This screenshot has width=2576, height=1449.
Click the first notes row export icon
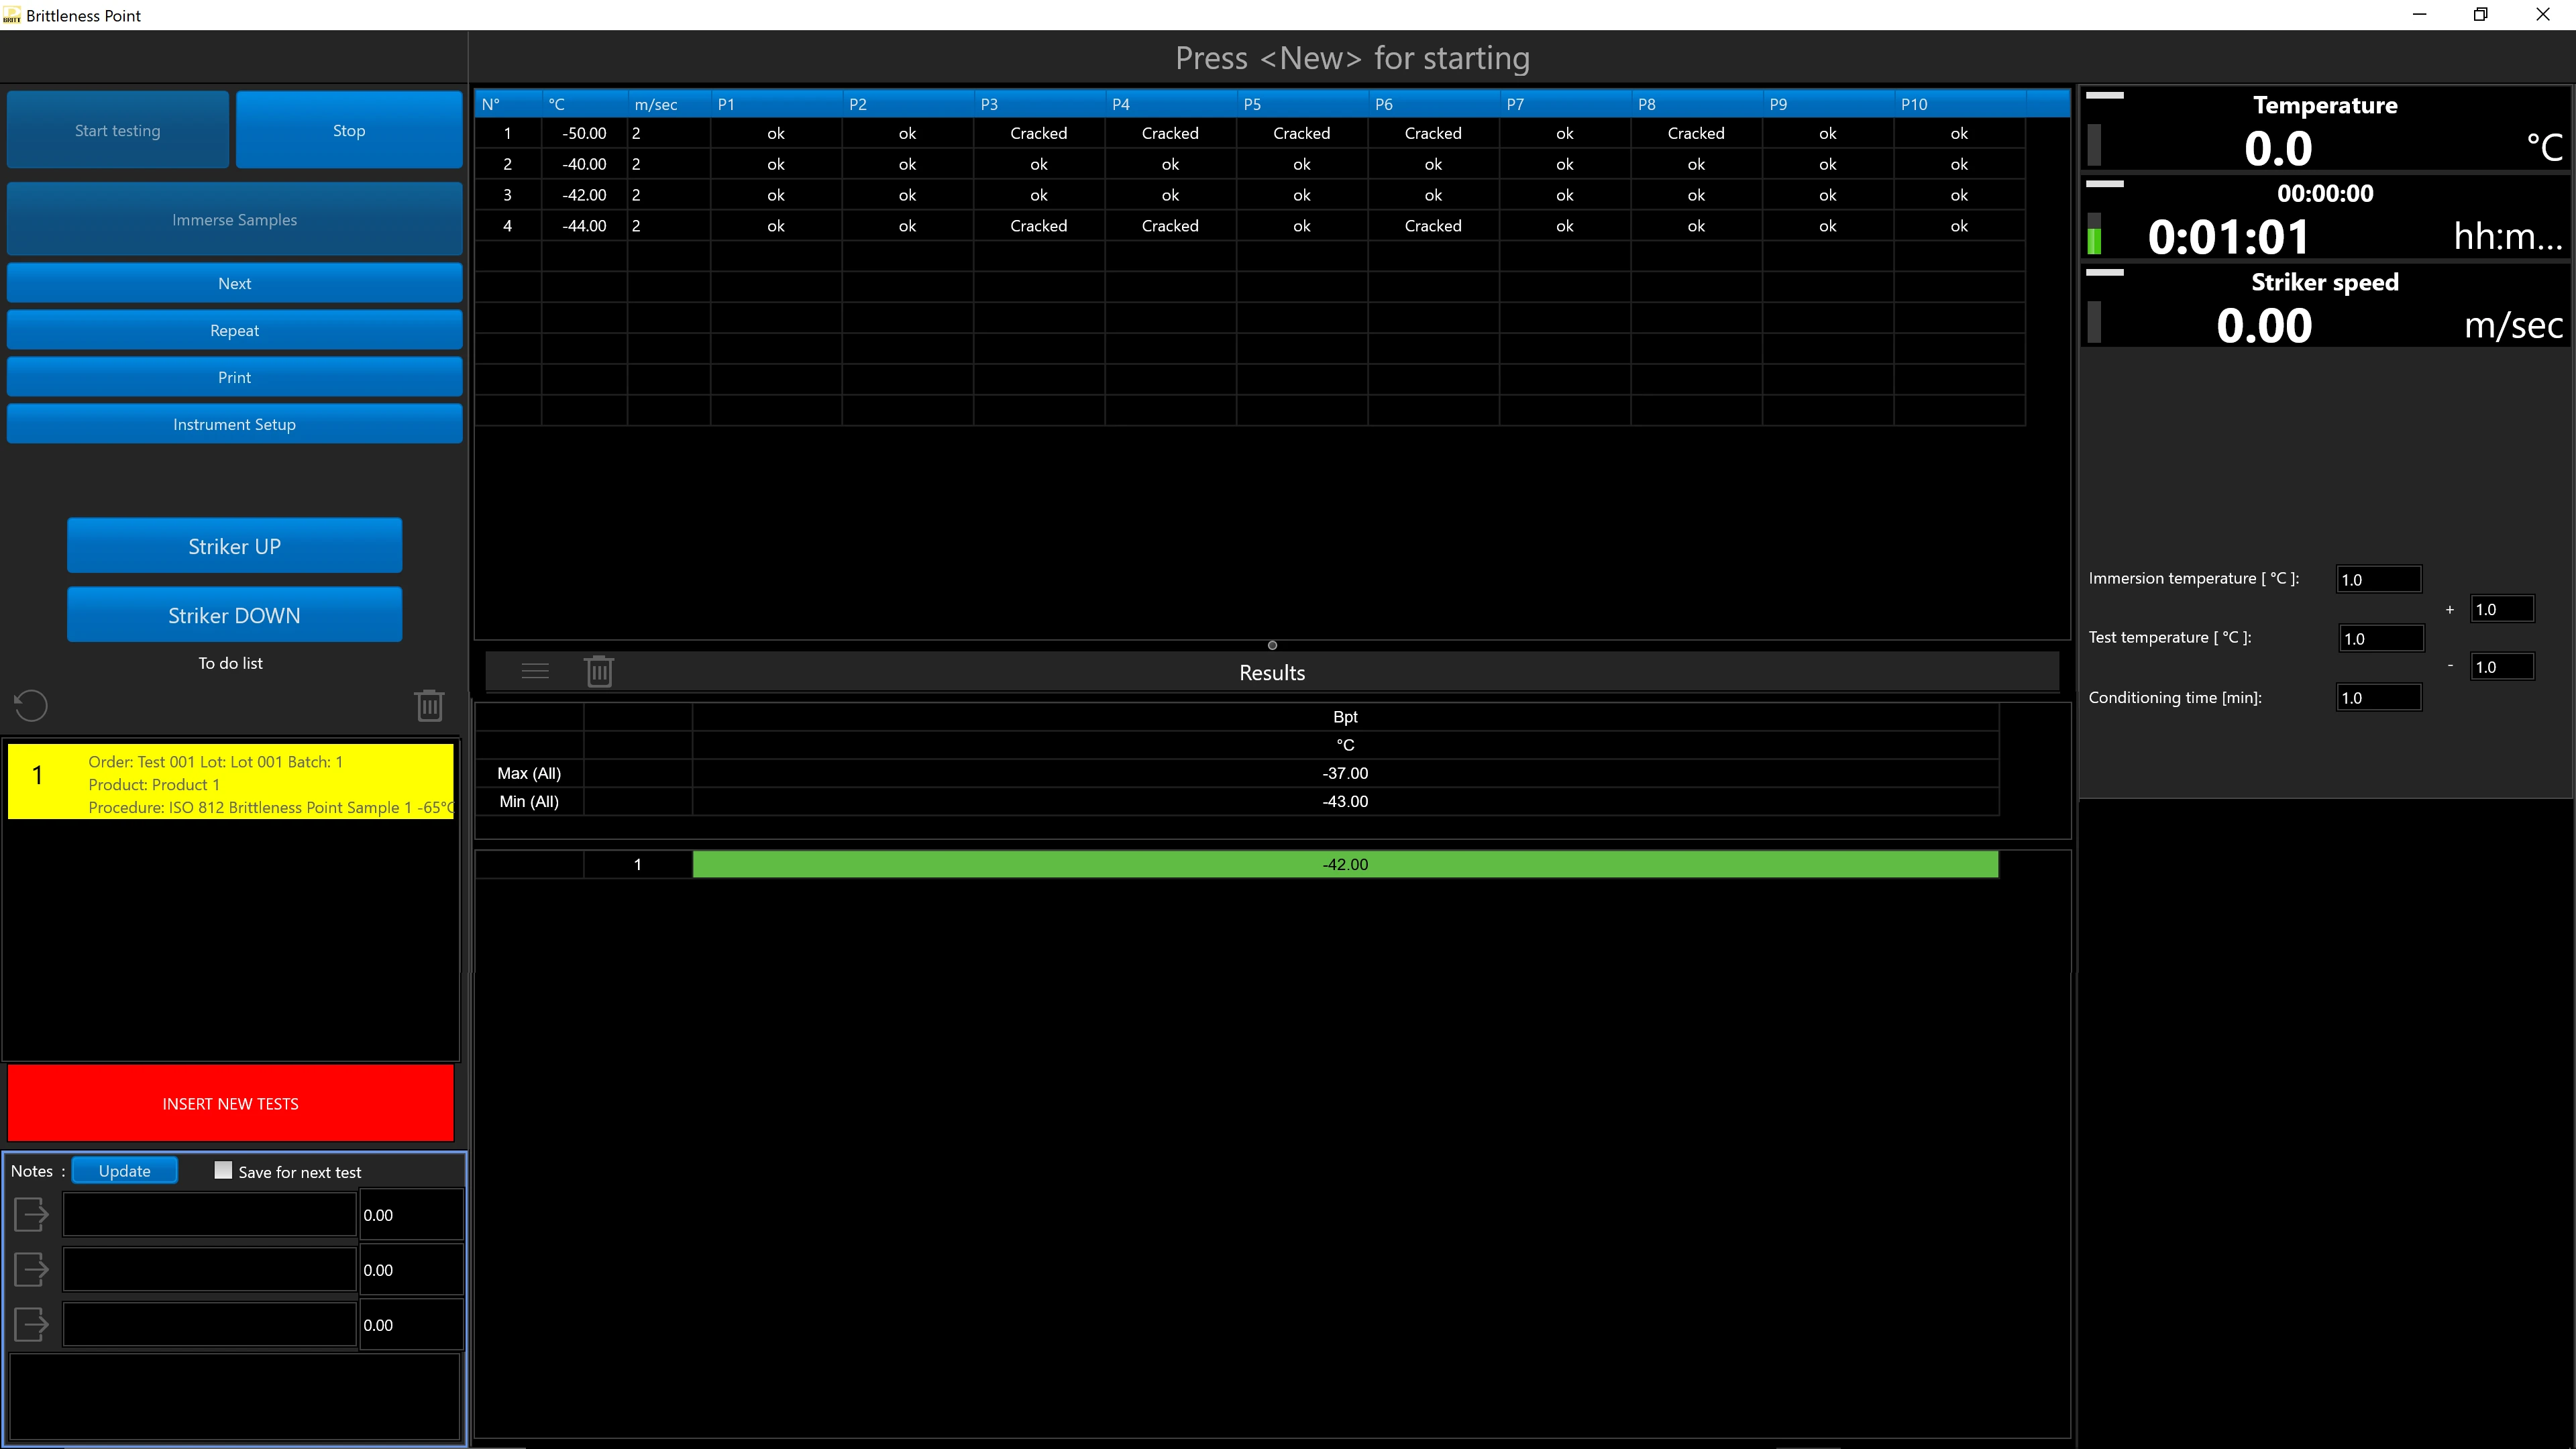[31, 1214]
